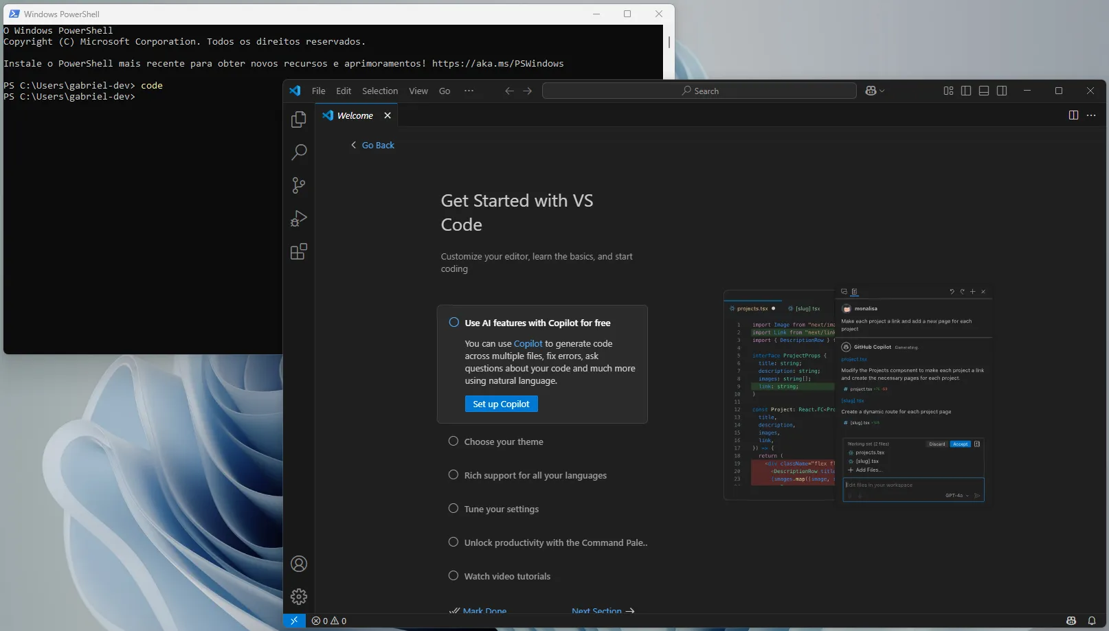Open the Explorer view in VS Code
The image size is (1109, 631).
(299, 119)
